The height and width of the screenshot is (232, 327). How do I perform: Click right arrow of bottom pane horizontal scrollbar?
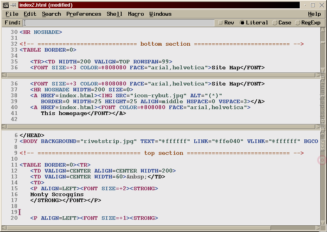[x=318, y=228]
